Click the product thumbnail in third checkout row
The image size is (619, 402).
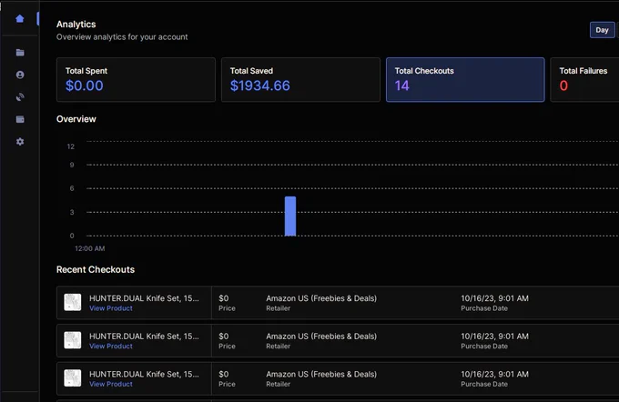tap(73, 378)
